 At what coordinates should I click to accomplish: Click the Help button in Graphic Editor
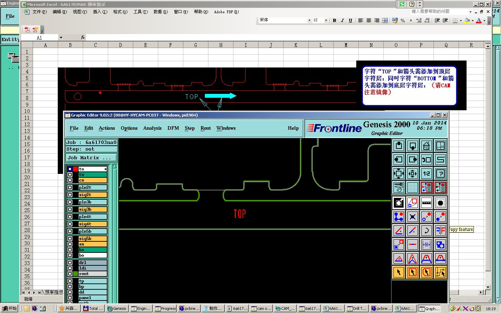[293, 128]
